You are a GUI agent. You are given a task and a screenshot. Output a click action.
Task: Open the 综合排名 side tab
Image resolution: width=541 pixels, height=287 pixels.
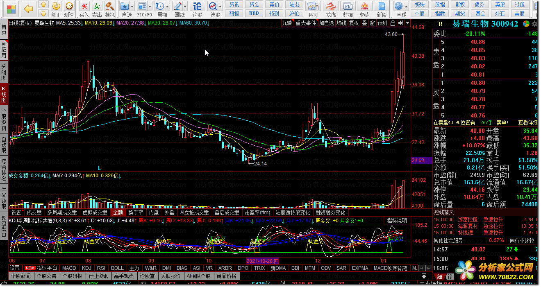pyautogui.click(x=4, y=169)
